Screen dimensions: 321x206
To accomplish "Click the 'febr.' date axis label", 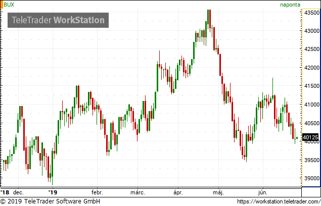I will [x=97, y=192].
